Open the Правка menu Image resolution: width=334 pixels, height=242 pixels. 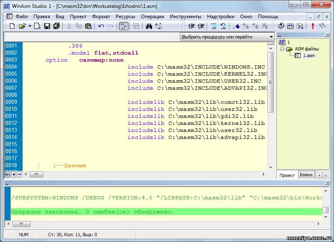(x=42, y=17)
